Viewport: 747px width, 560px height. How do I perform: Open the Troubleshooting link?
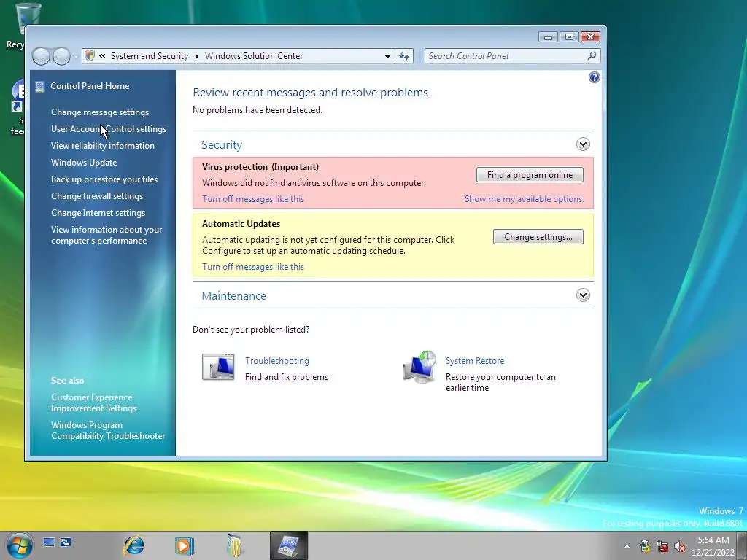tap(277, 361)
